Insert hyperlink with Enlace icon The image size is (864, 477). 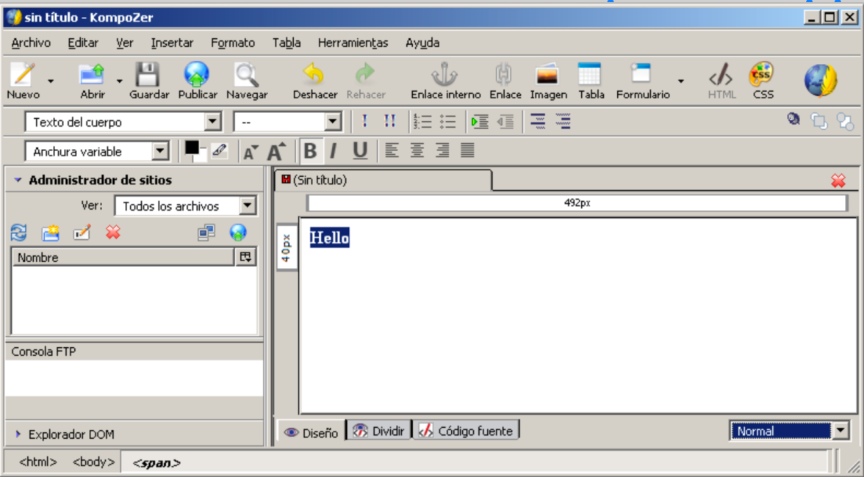pyautogui.click(x=505, y=81)
